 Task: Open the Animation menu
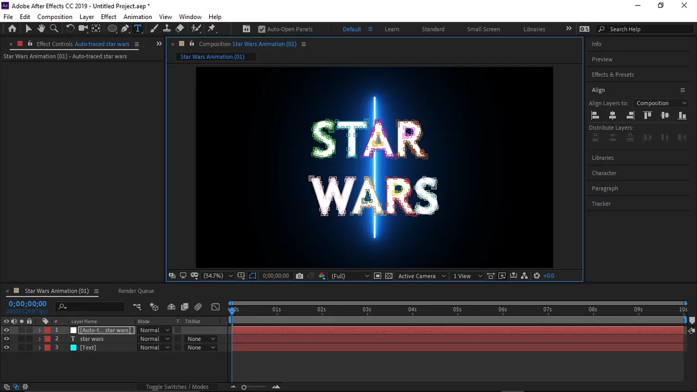point(138,17)
